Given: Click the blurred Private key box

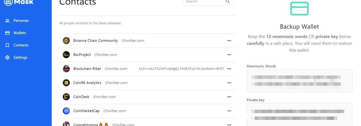Looking at the screenshot, I should [x=299, y=114].
